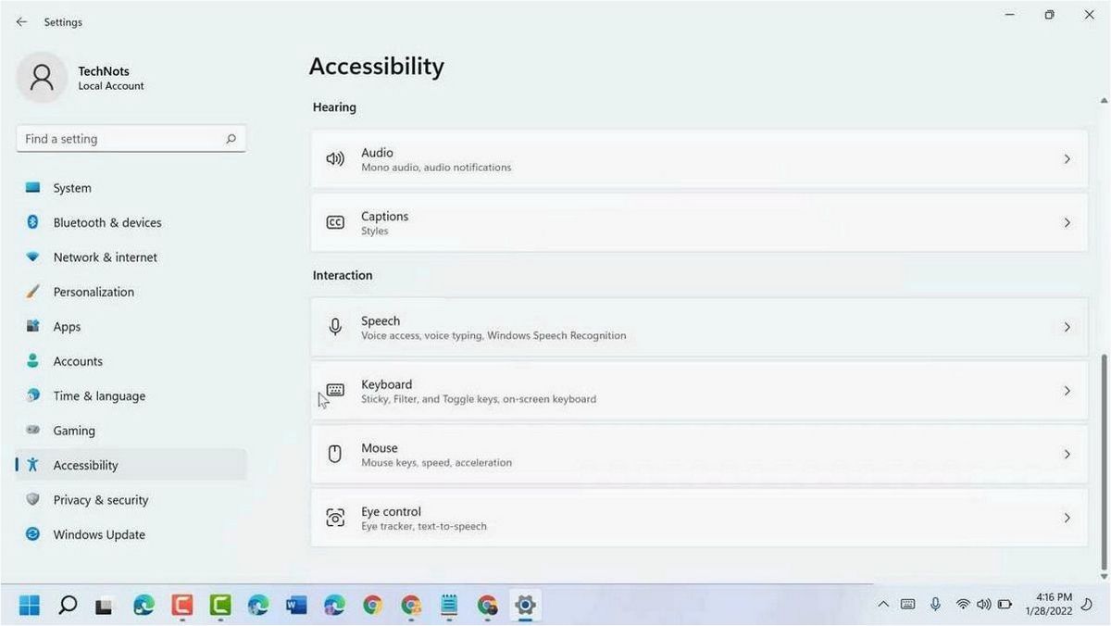
Task: Click the Settings gear in taskbar
Action: click(x=525, y=606)
